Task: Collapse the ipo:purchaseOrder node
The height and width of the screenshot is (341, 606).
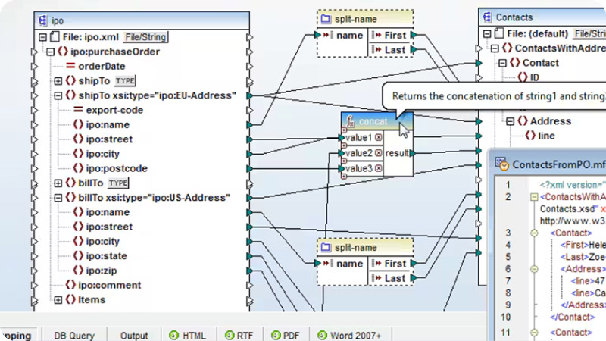Action: coord(50,52)
